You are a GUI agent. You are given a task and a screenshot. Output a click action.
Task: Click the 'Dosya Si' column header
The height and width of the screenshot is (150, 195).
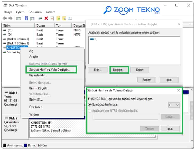click(79, 26)
